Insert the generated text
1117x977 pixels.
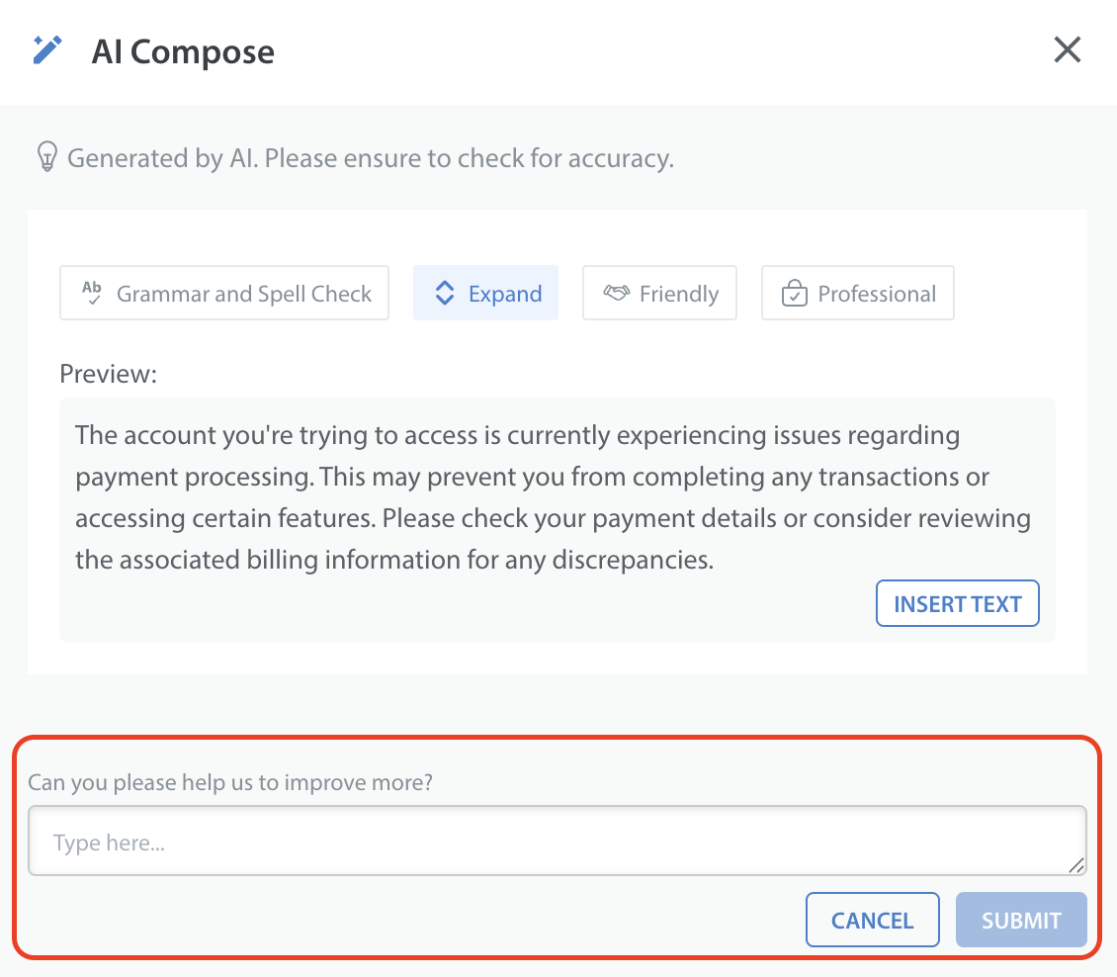click(x=957, y=603)
